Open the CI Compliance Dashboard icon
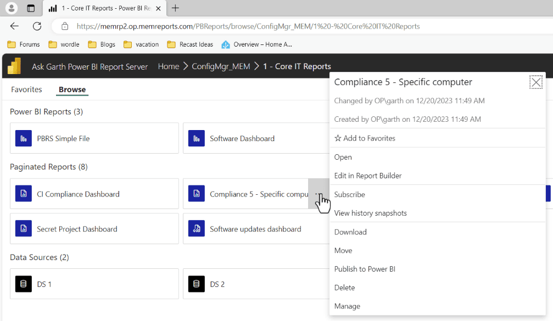Viewport: 553px width, 321px height. (24, 194)
